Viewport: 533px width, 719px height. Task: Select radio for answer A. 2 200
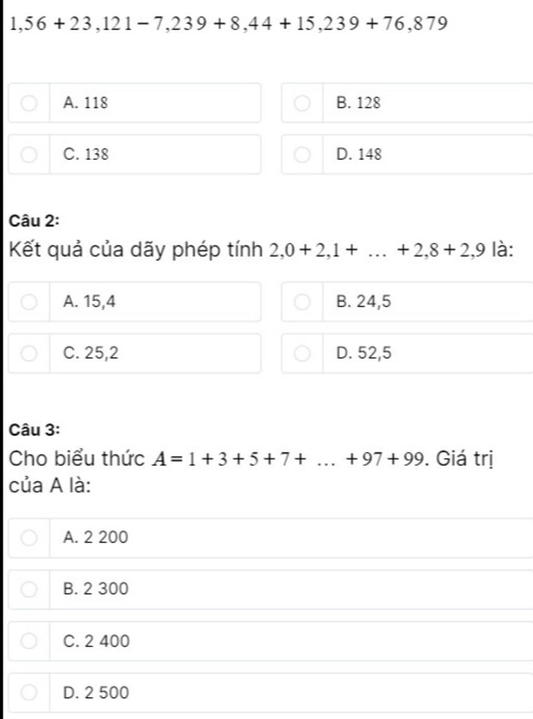(29, 537)
